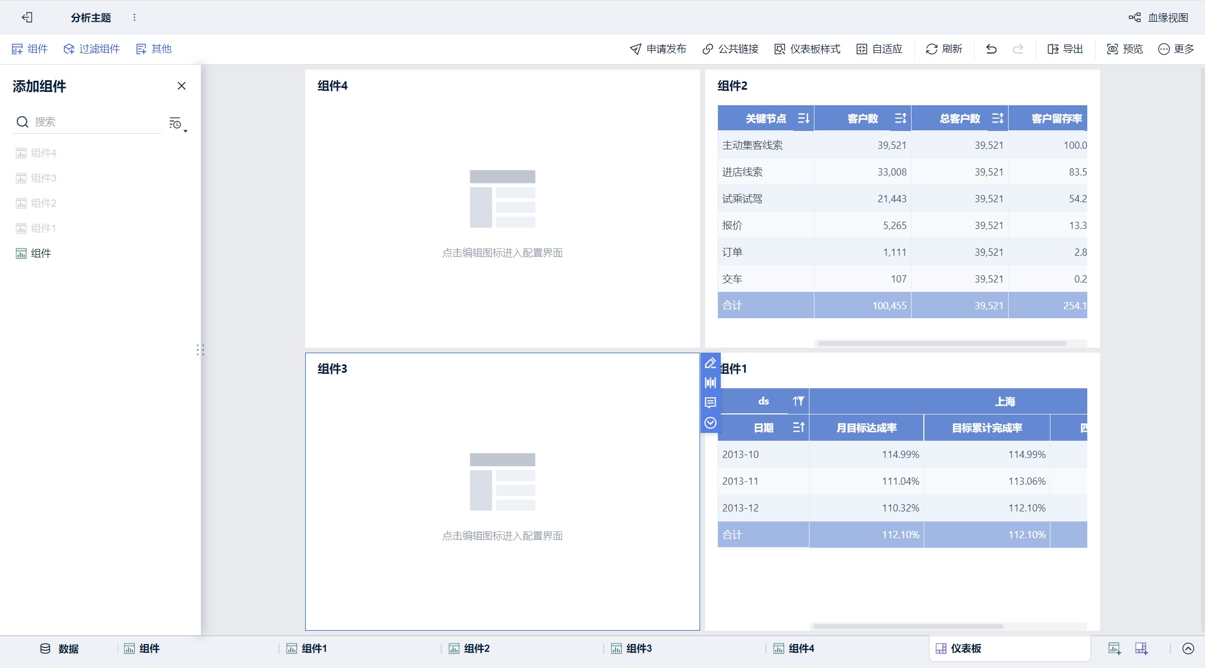Image resolution: width=1205 pixels, height=668 pixels.
Task: Click the sort icon on 客户数 column
Action: pos(900,118)
